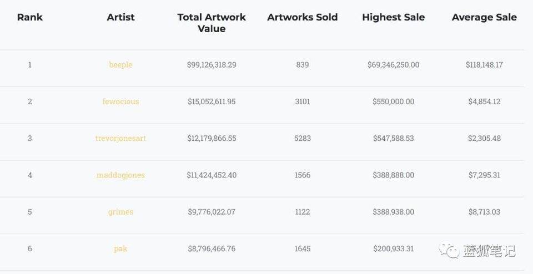The width and height of the screenshot is (533, 274).
Task: Sort by the Rank column header
Action: point(30,17)
